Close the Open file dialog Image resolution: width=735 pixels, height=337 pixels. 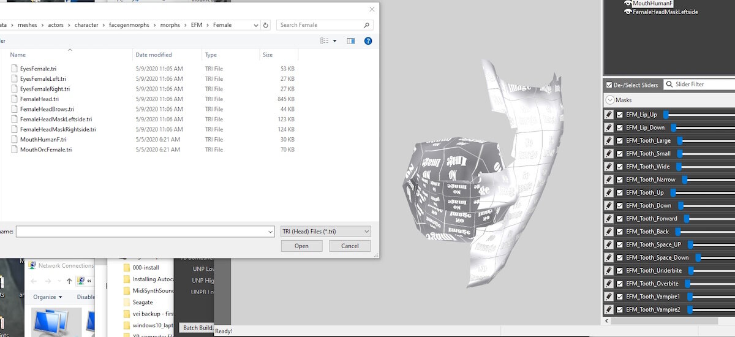pos(372,9)
